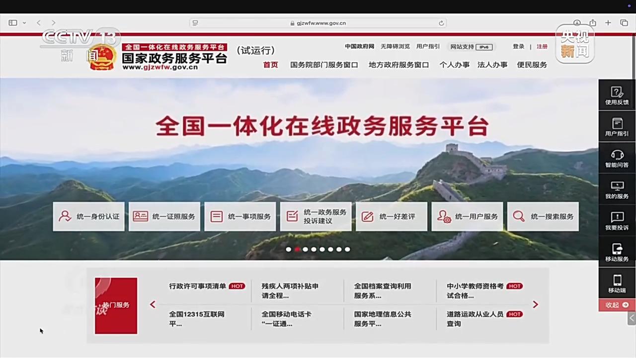Go to 个人办事 navigation tab
The height and width of the screenshot is (358, 636).
coord(454,65)
